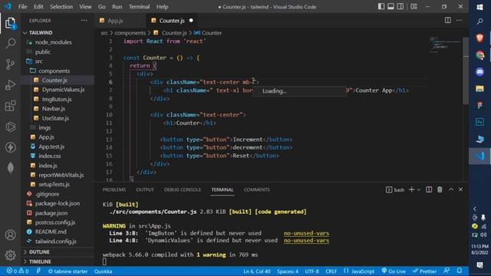Open Source Control view
This screenshot has width=491, height=276.
click(10, 64)
